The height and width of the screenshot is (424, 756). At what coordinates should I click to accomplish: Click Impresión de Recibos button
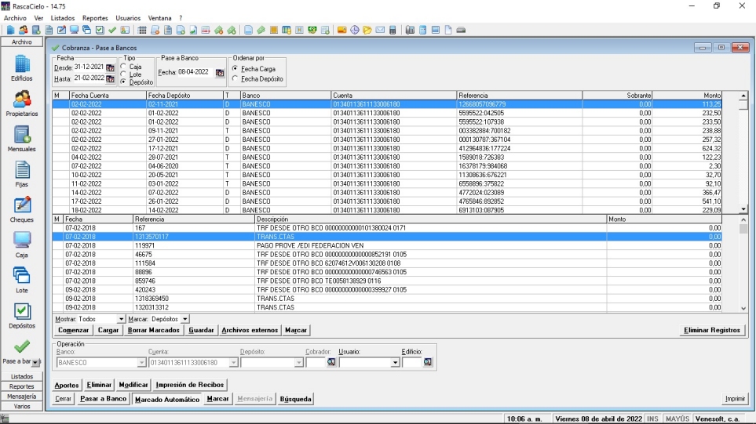click(x=189, y=385)
